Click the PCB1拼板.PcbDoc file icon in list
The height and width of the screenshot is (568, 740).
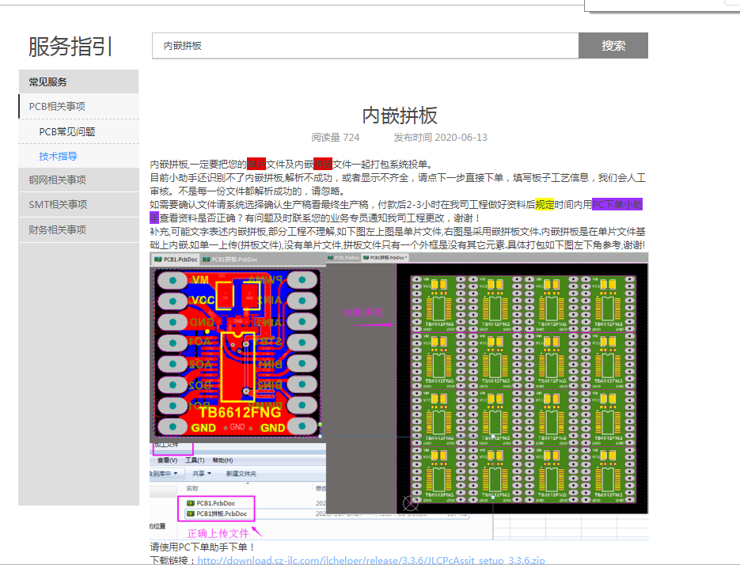pyautogui.click(x=191, y=514)
